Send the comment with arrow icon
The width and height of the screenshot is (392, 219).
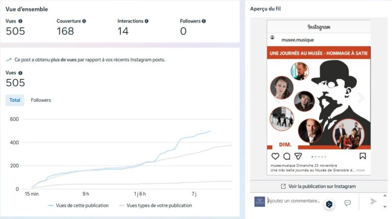coord(373,201)
